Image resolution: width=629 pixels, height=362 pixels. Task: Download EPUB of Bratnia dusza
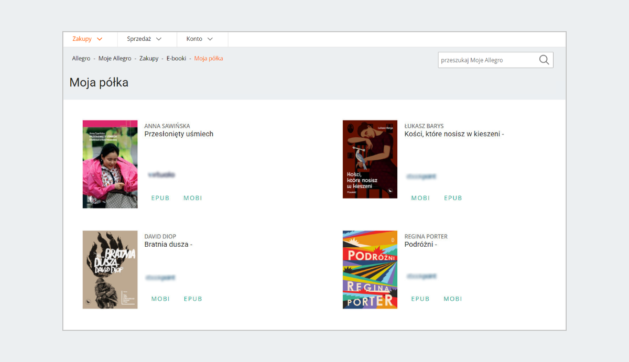pos(193,299)
